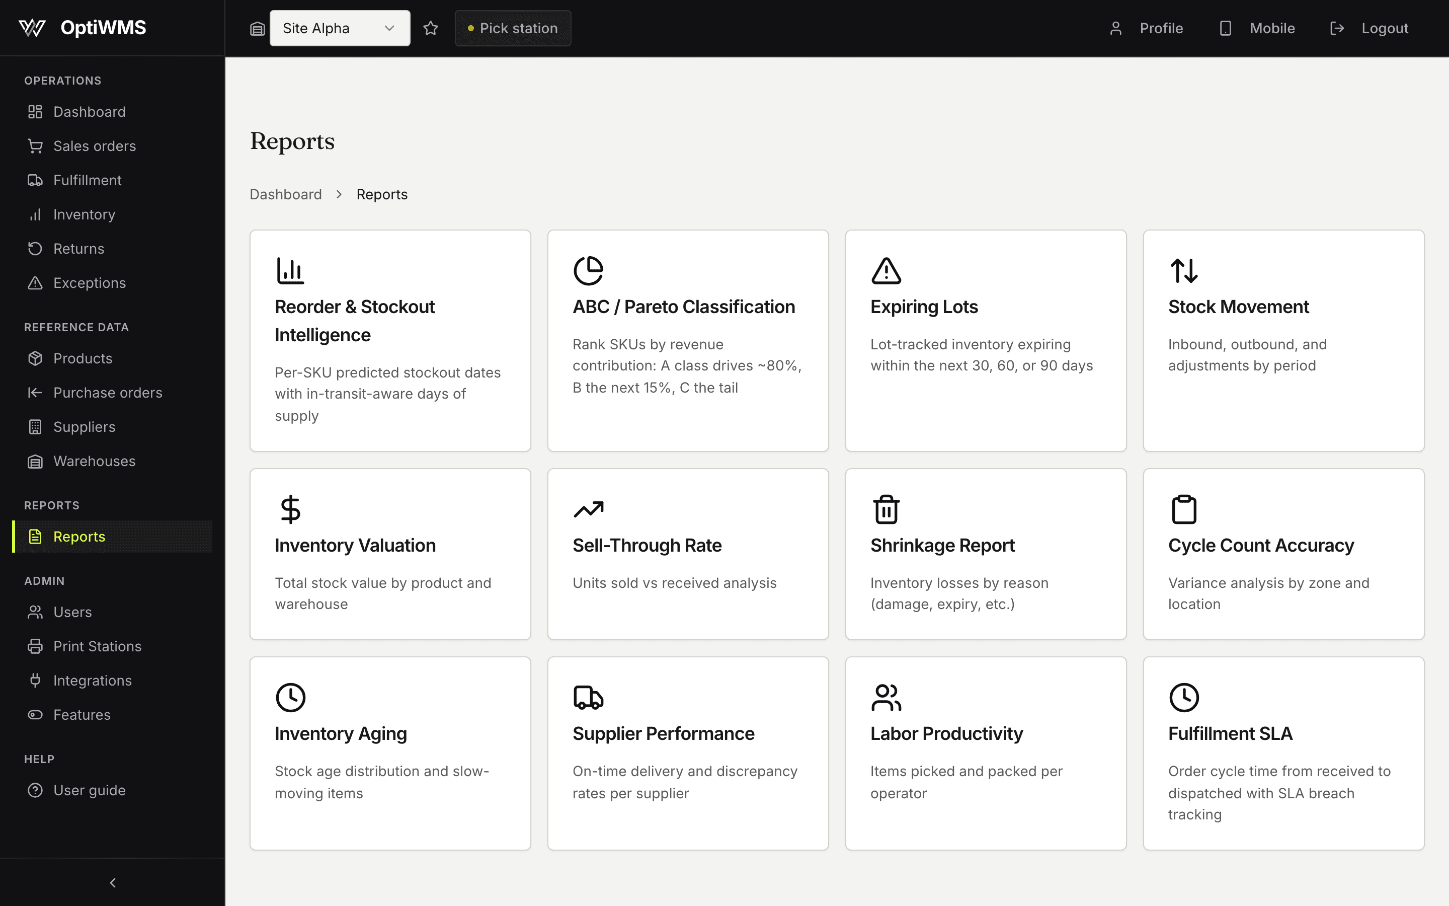This screenshot has width=1449, height=906.
Task: Click the warehouse icon beside Site Alpha
Action: point(258,28)
